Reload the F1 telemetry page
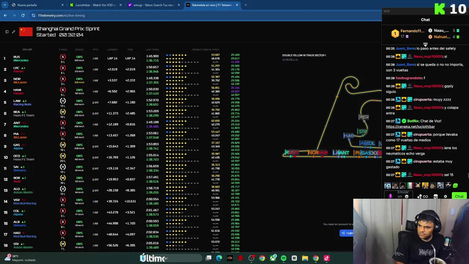 23,15
